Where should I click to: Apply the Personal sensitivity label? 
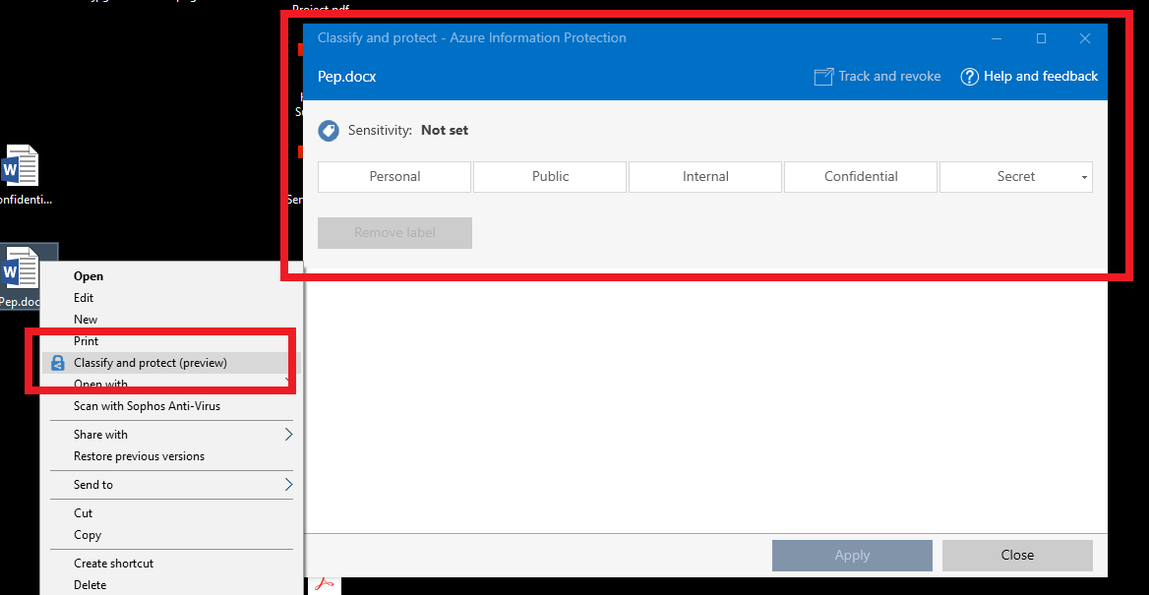point(394,177)
